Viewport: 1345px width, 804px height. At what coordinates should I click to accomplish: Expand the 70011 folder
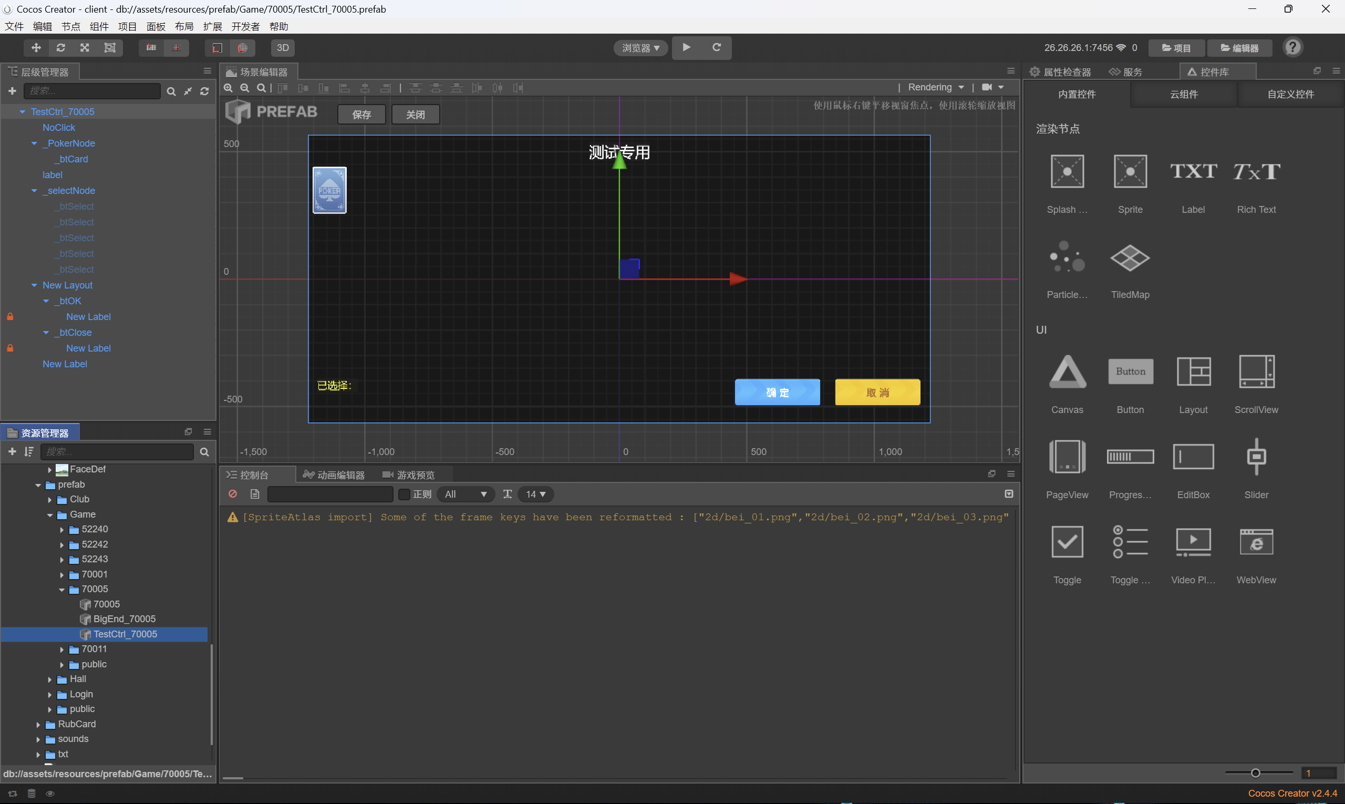pos(62,649)
